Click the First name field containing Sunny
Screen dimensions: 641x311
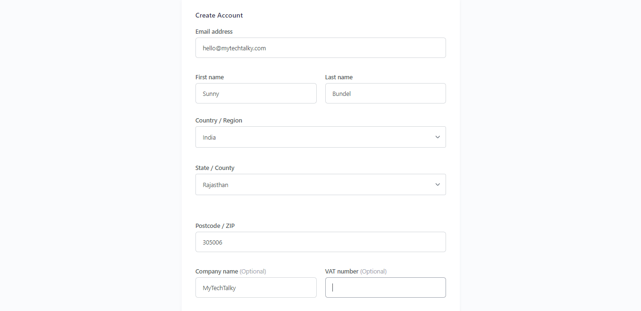tap(256, 94)
